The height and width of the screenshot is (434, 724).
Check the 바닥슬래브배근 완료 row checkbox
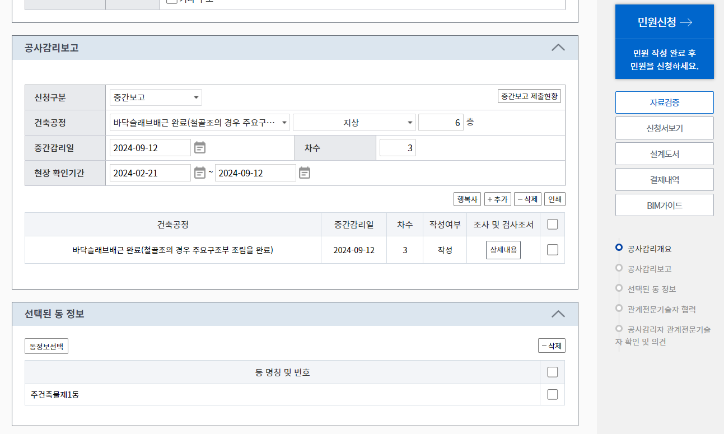pyautogui.click(x=552, y=250)
